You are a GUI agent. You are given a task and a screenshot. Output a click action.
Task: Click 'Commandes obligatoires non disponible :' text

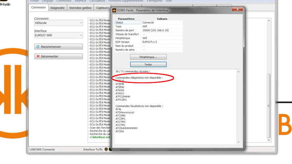coord(139,78)
